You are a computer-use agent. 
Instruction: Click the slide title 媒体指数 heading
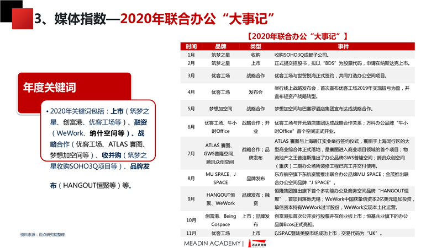click(x=155, y=18)
